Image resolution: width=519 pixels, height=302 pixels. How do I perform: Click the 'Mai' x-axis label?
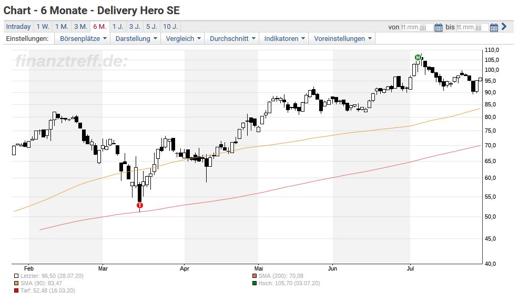tap(259, 268)
